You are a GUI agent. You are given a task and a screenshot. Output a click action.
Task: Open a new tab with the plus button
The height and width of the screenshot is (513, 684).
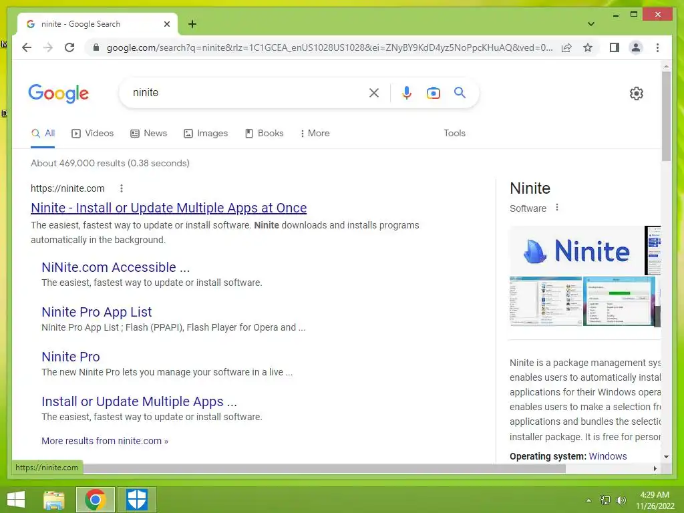click(x=192, y=24)
